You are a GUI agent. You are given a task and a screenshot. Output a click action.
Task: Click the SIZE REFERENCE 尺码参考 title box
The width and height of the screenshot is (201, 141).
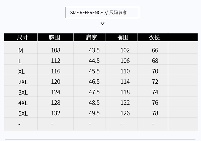(102, 13)
